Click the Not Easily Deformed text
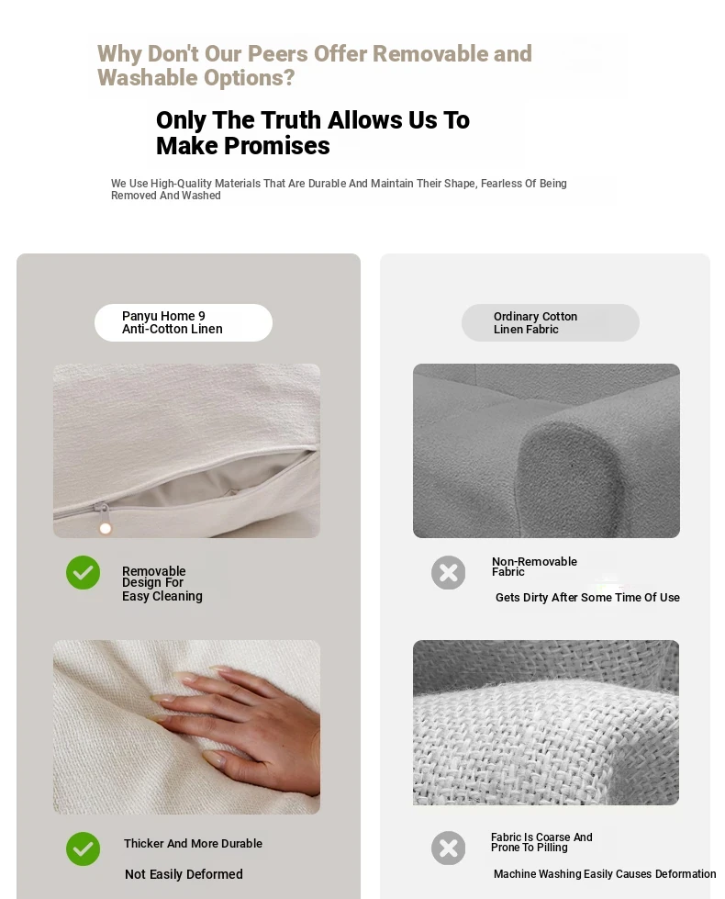The height and width of the screenshot is (899, 725). (184, 874)
